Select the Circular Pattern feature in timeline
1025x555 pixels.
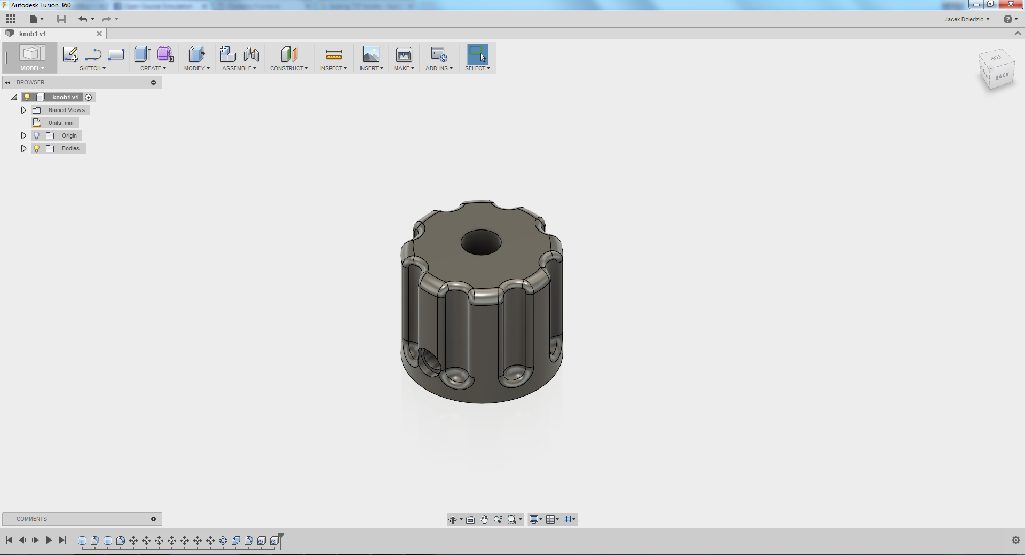coord(223,541)
